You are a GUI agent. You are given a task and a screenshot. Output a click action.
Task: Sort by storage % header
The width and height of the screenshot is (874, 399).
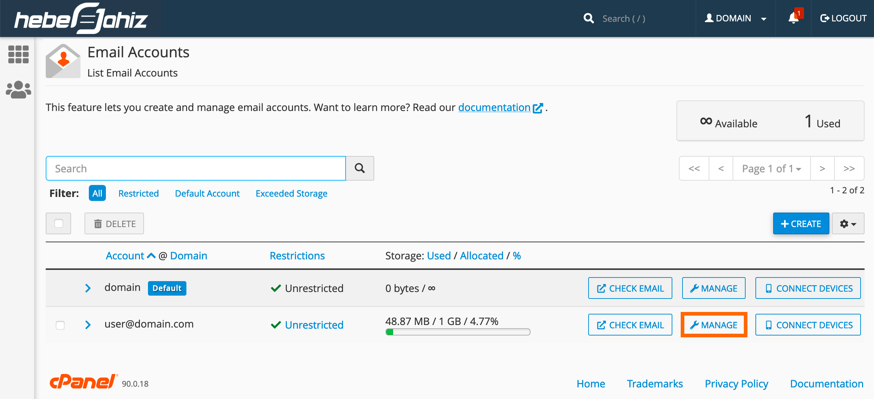coord(517,256)
